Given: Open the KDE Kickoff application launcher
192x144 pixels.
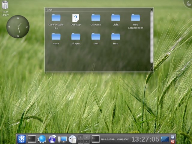Looking at the screenshot, I should coord(22,139).
